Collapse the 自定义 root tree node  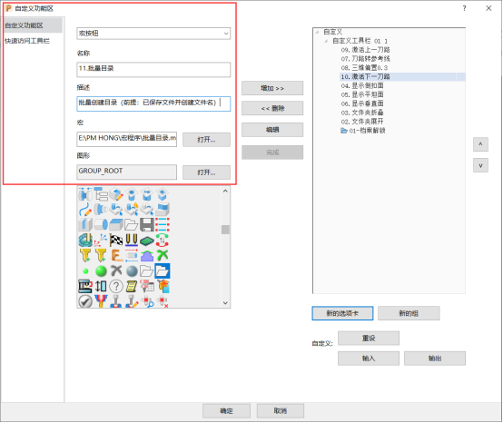[x=317, y=32]
